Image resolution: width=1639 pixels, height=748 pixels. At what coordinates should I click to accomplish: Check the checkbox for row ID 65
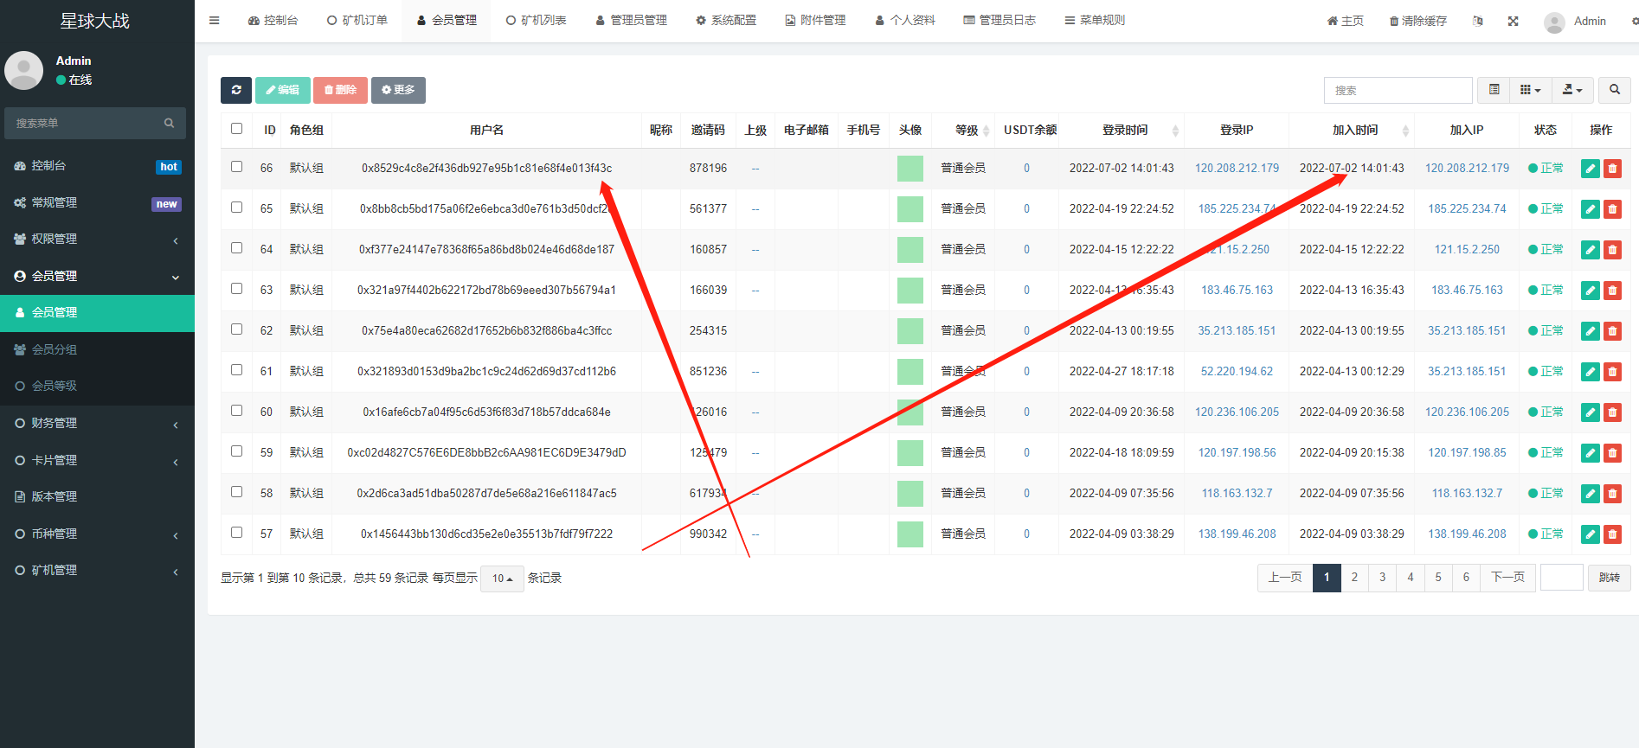[x=237, y=208]
